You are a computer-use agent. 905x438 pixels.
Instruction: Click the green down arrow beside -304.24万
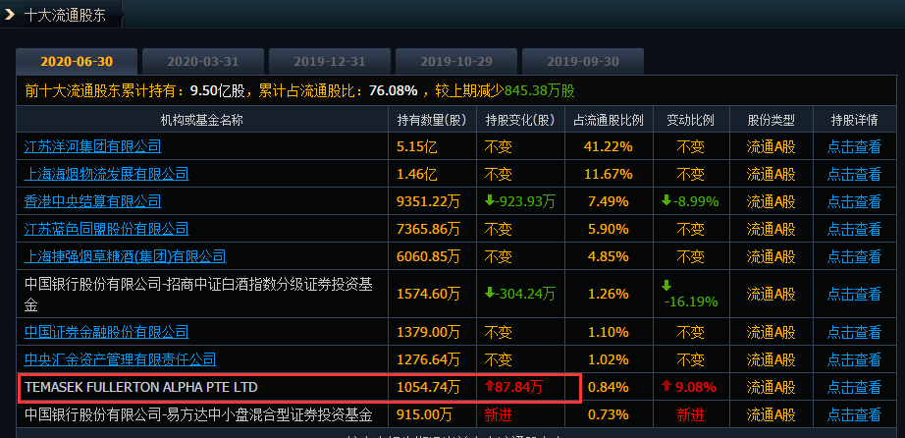(490, 293)
